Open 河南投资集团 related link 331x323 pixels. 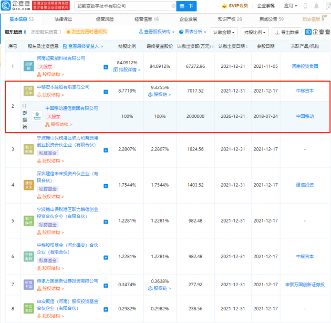click(305, 66)
